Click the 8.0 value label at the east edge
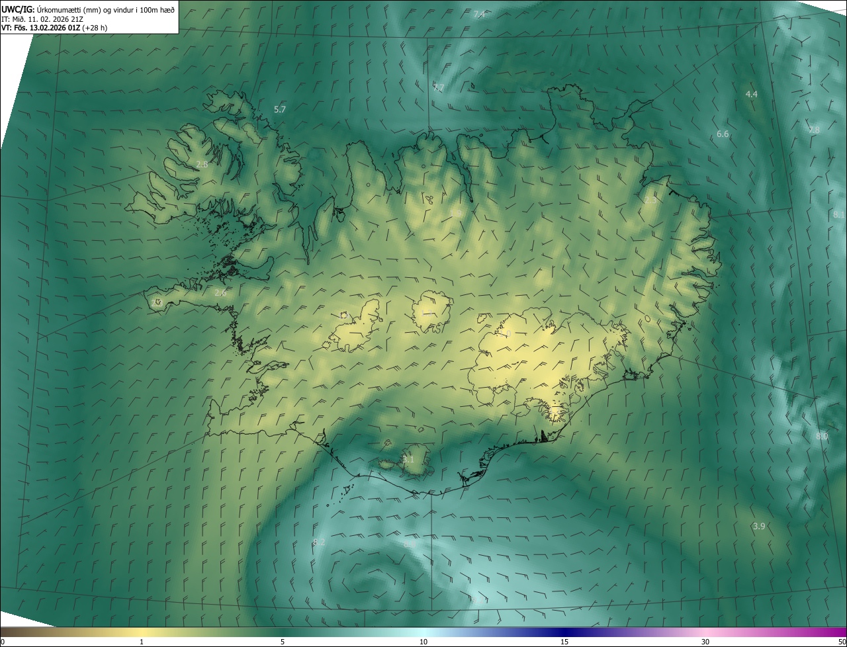 click(822, 437)
